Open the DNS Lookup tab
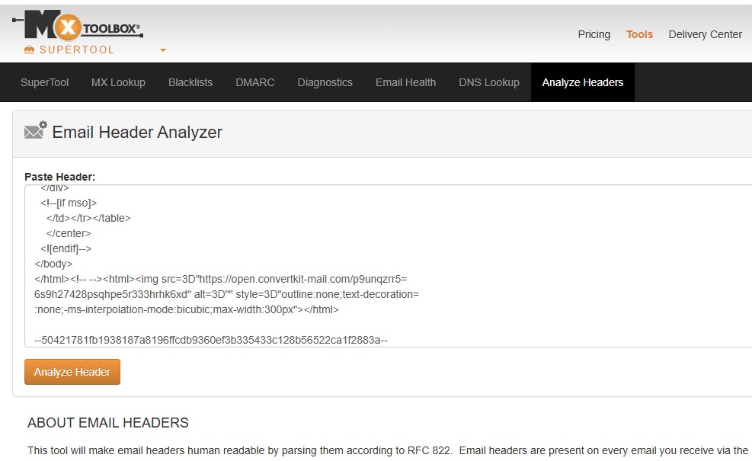This screenshot has height=461, width=752. click(x=489, y=82)
